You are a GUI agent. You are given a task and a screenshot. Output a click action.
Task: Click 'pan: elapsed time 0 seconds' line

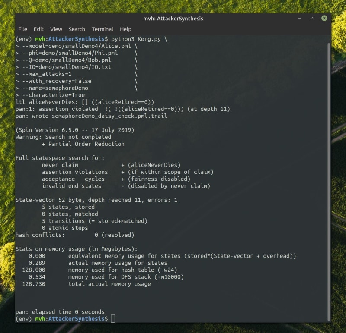click(60, 312)
